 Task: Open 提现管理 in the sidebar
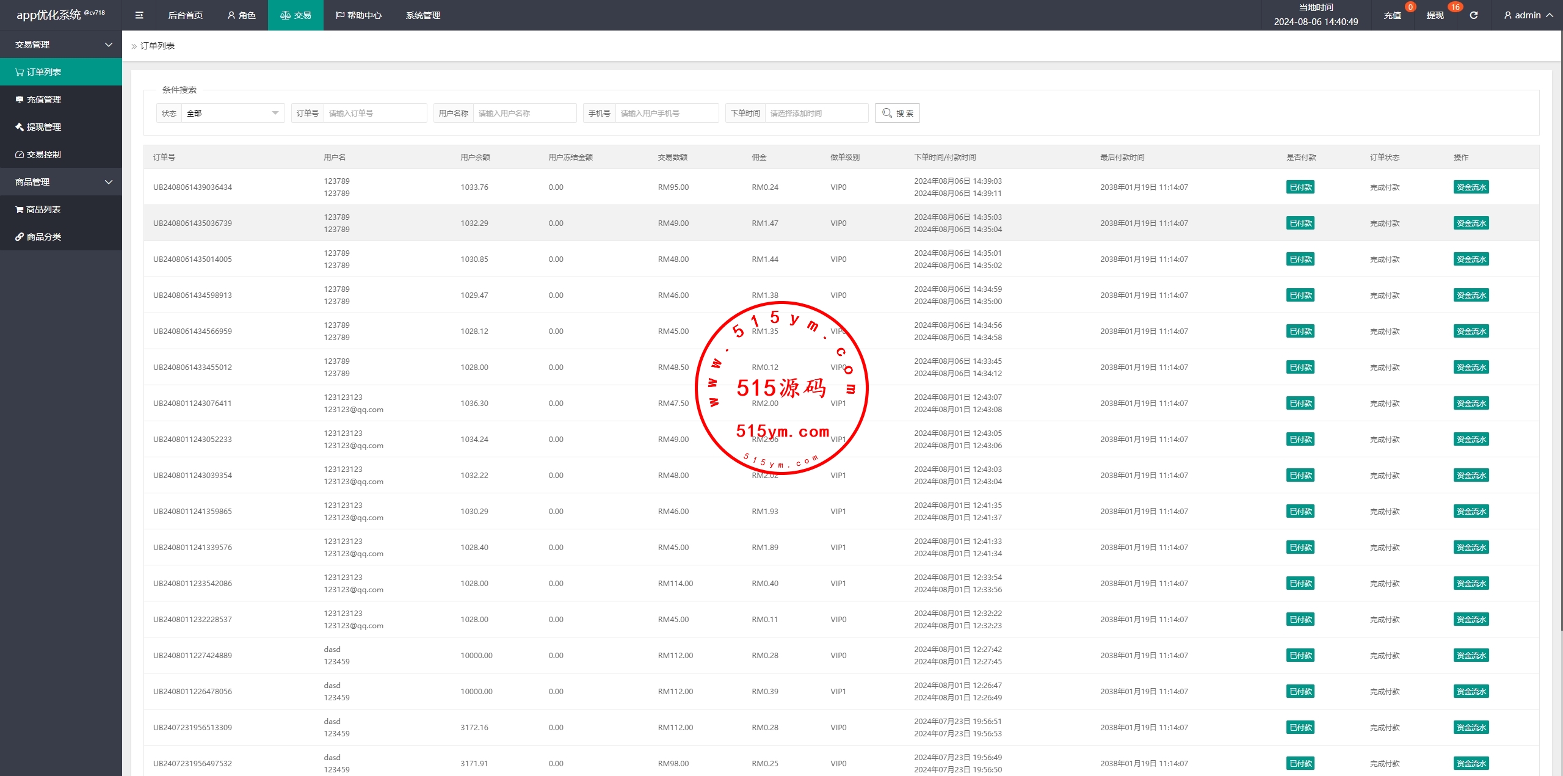(x=43, y=127)
